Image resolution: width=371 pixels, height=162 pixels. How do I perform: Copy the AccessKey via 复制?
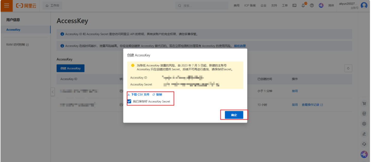pyautogui.click(x=157, y=95)
